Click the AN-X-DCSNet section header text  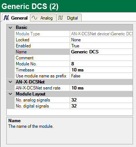click(30, 82)
